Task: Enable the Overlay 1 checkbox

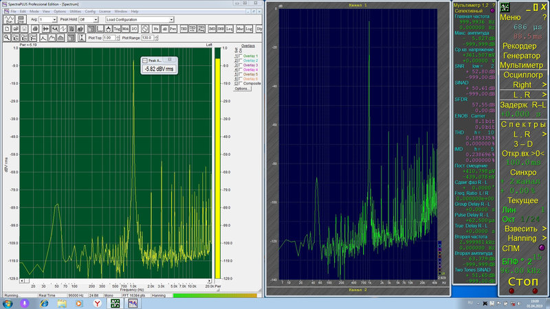Action: 240,56
